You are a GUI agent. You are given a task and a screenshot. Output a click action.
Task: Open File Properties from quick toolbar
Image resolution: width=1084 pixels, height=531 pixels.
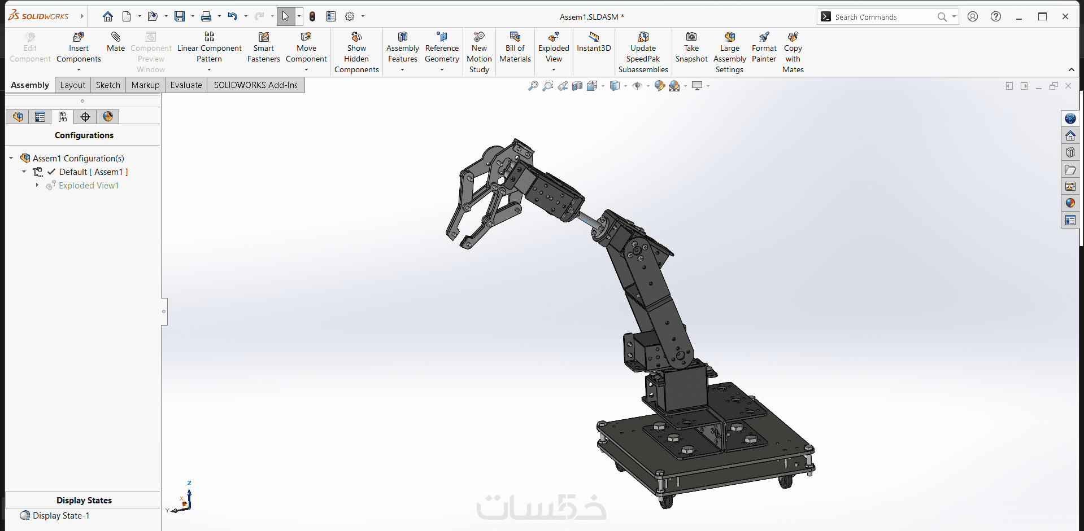[331, 17]
